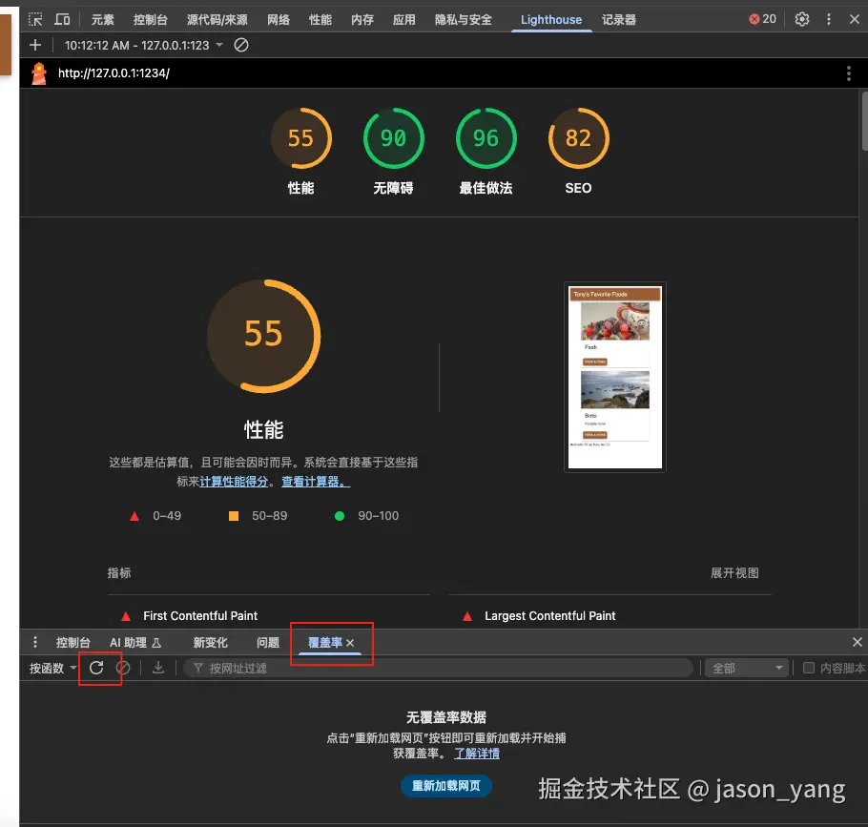The height and width of the screenshot is (827, 868).
Task: Click the Largest Contentful Paint metric
Action: point(549,615)
